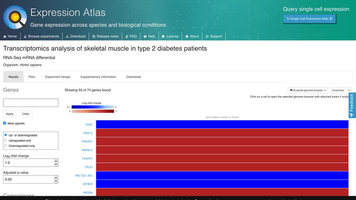Click the heatmap Download button

click(338, 90)
